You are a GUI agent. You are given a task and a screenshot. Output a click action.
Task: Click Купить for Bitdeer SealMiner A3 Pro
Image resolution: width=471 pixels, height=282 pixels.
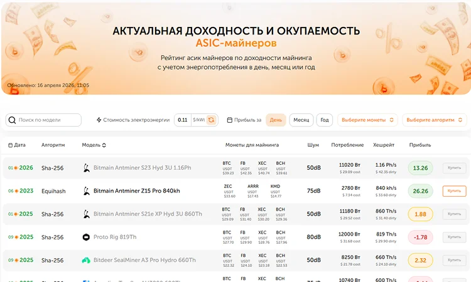tap(454, 260)
